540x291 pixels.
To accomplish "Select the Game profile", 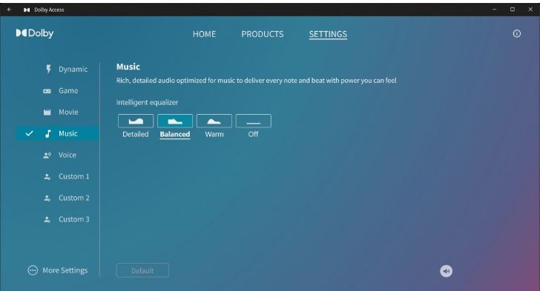I will [x=58, y=91].
